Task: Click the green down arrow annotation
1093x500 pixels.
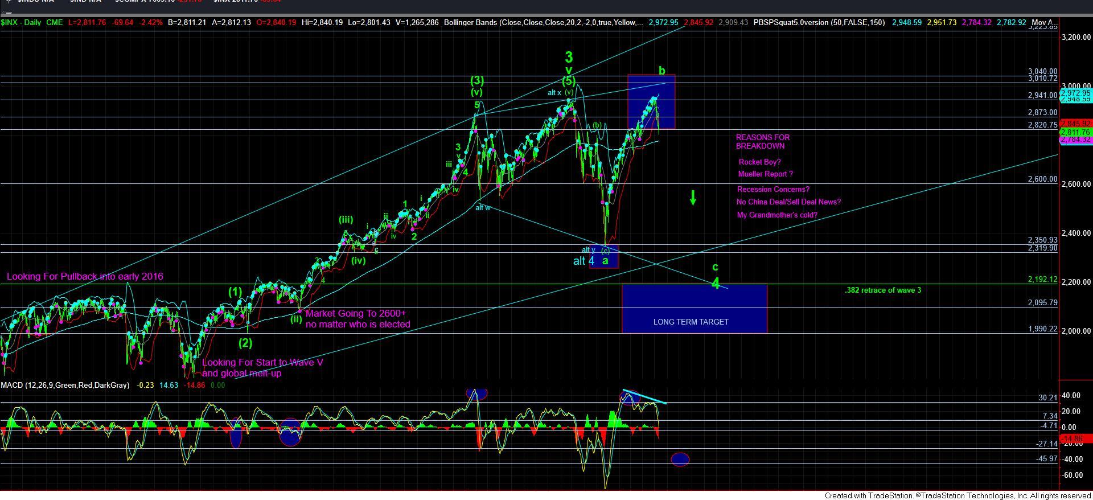Action: pyautogui.click(x=693, y=198)
